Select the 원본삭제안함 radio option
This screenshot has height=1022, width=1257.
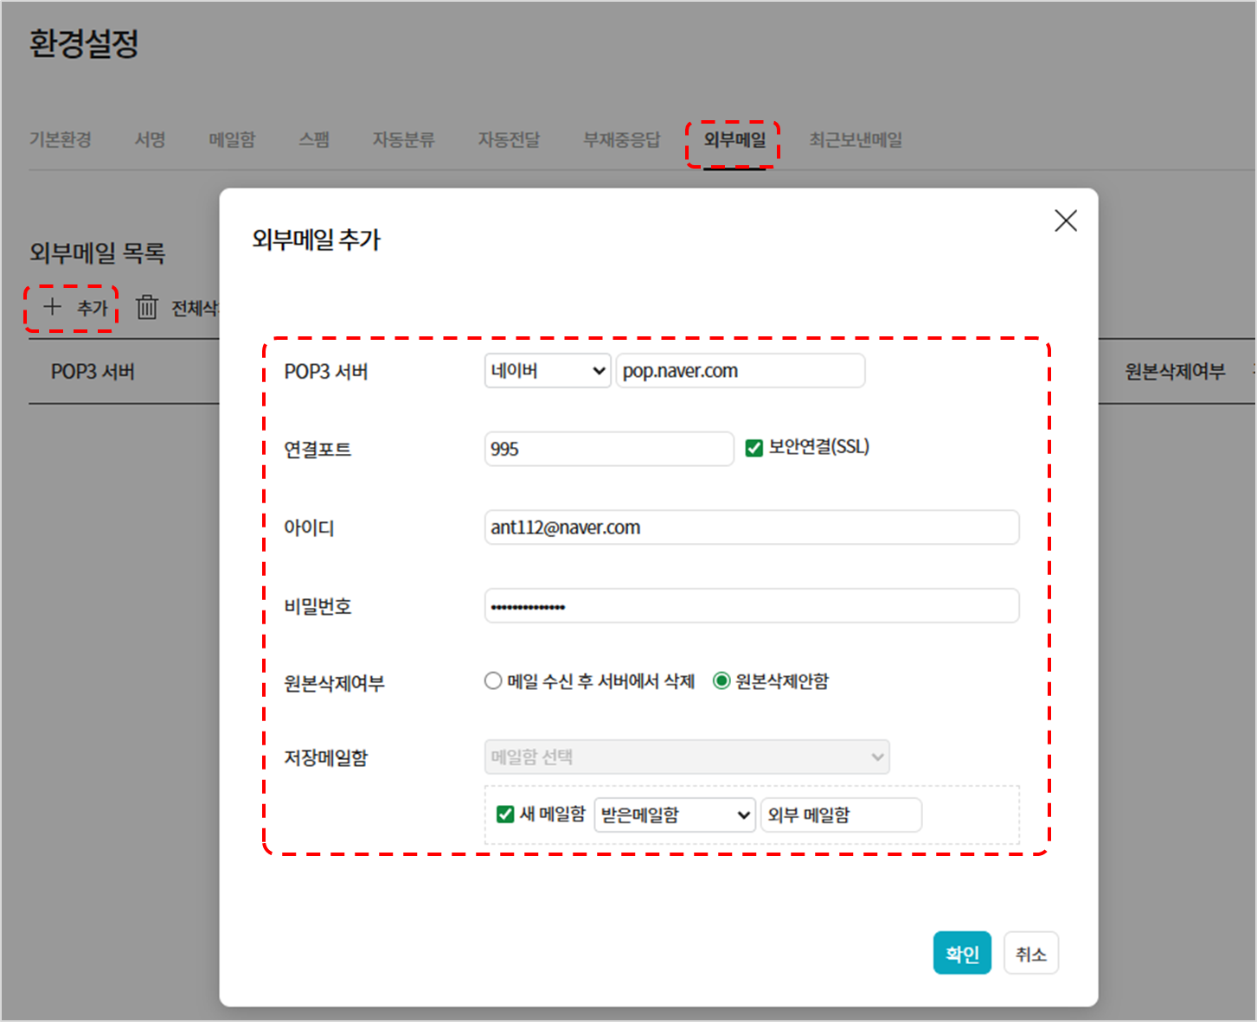721,681
